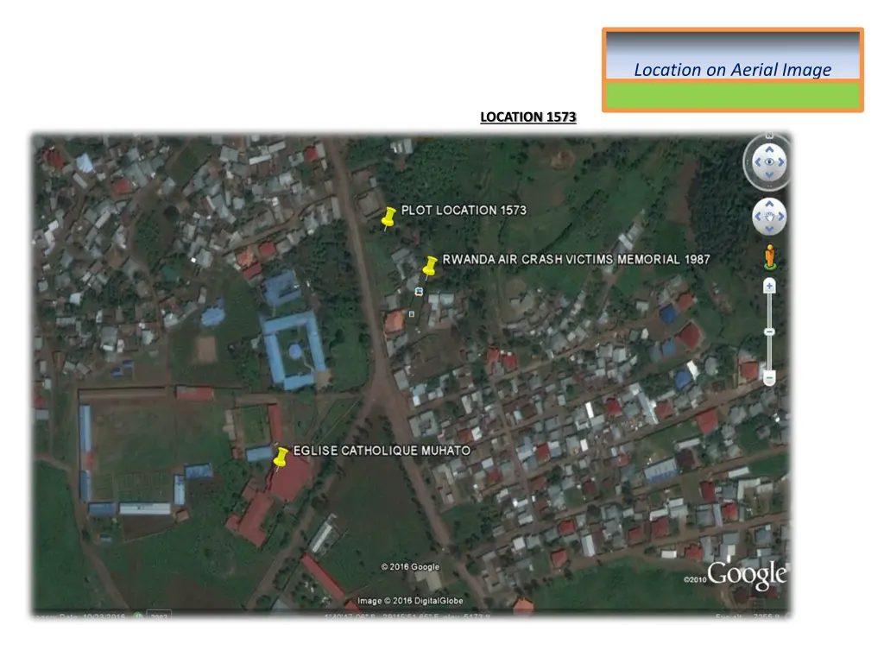
Task: Select the orange Street View pegman
Action: [x=769, y=257]
